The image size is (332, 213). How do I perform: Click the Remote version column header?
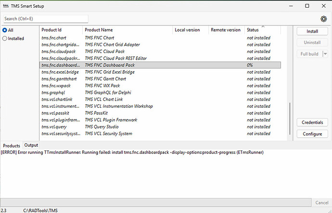226,30
